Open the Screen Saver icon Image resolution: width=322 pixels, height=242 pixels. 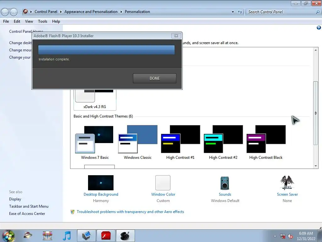287,182
